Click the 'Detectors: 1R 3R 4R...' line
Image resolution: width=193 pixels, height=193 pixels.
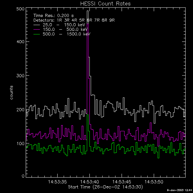click(x=74, y=20)
